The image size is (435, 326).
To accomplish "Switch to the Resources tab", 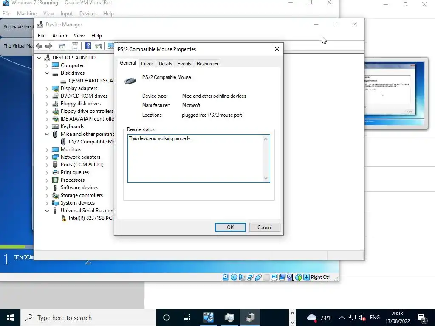I will point(207,64).
